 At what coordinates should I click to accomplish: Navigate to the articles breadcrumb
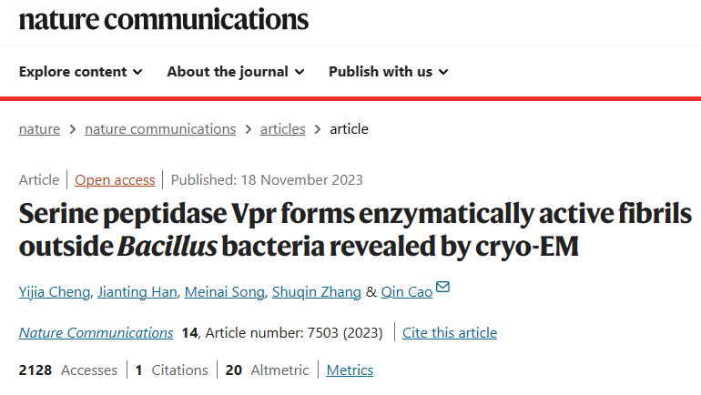[282, 129]
